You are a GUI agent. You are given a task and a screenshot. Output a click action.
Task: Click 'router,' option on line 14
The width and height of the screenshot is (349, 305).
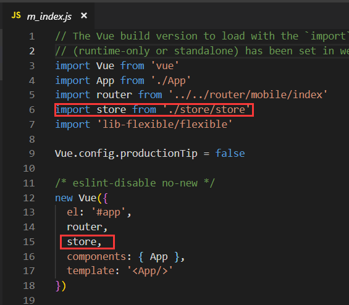coord(87,227)
